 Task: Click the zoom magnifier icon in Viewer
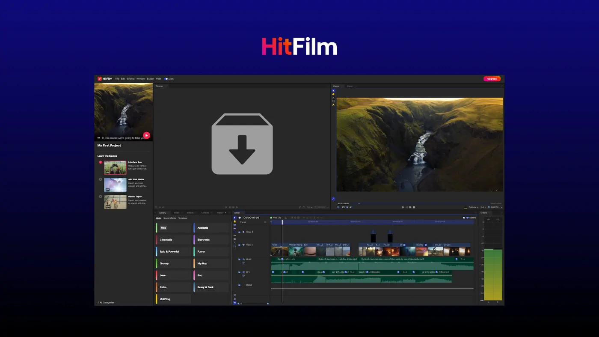tap(489, 207)
